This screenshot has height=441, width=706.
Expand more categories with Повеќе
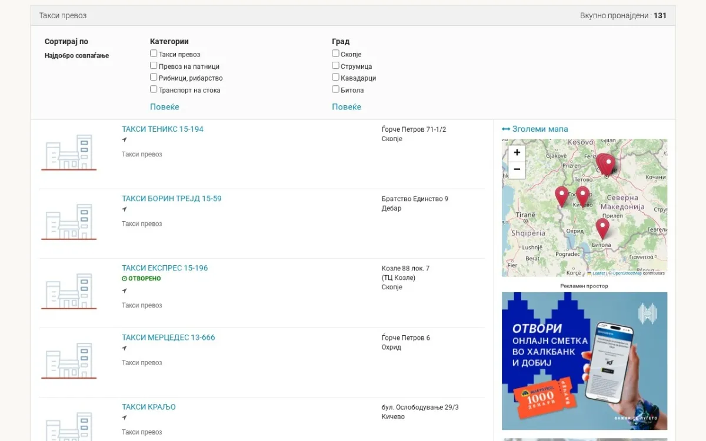(165, 107)
